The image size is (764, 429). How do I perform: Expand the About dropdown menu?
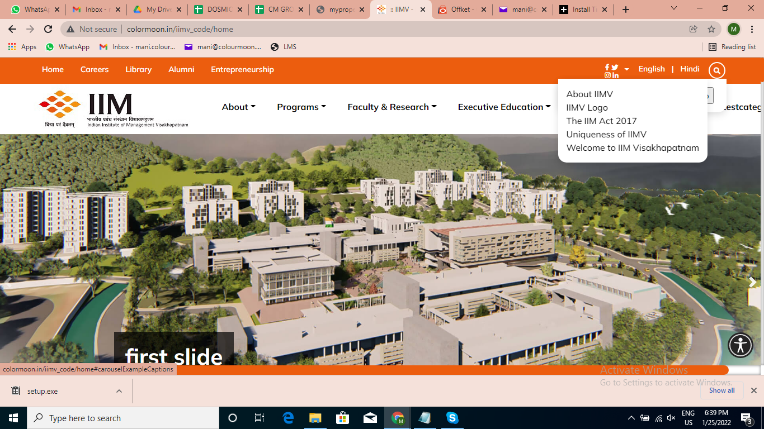click(238, 107)
